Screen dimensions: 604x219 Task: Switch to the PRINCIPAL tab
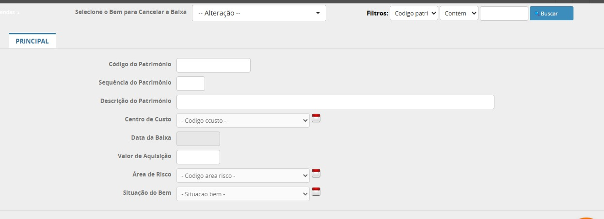[32, 41]
